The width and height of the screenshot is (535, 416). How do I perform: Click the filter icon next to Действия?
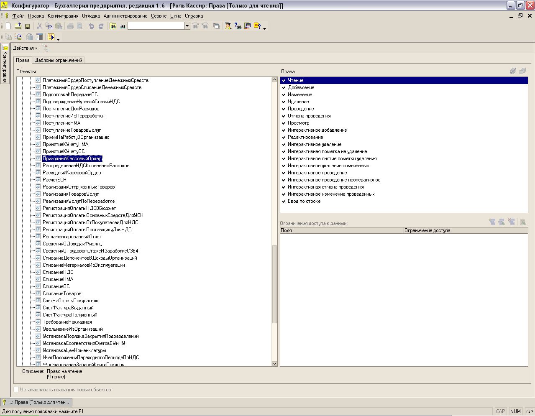click(x=46, y=48)
